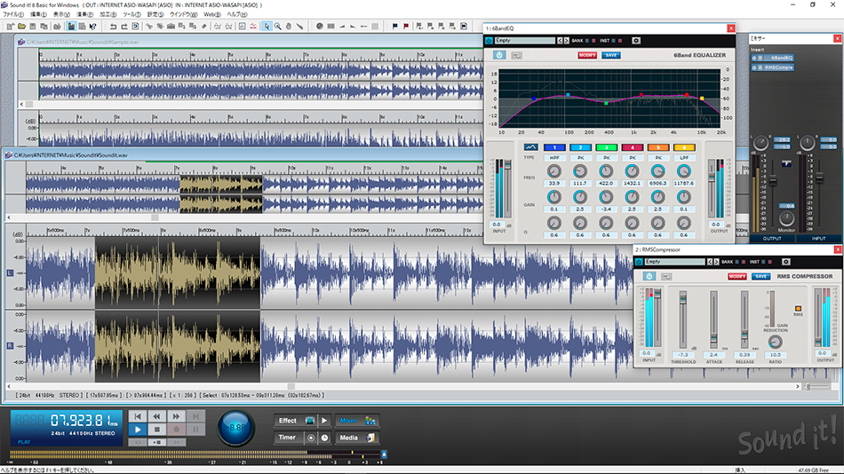The width and height of the screenshot is (844, 474).
Task: Click the Timer button
Action: (288, 438)
